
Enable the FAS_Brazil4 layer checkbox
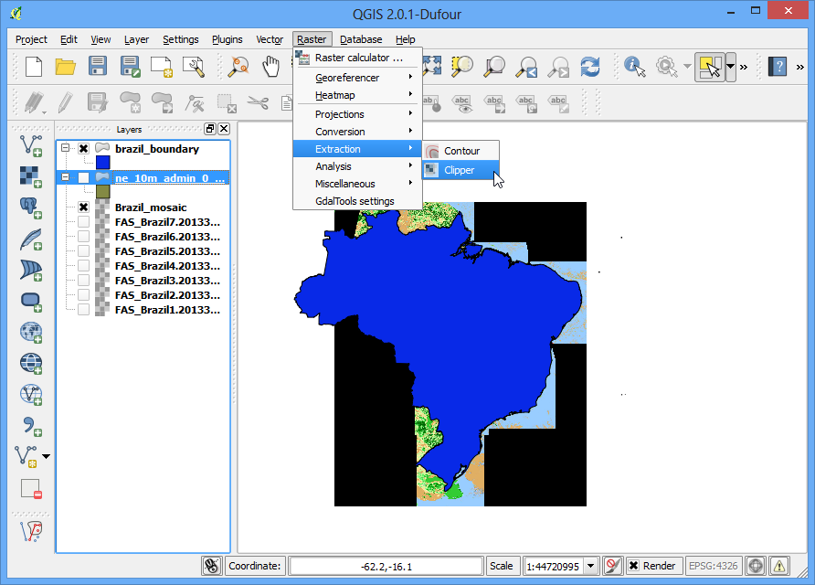click(x=83, y=266)
